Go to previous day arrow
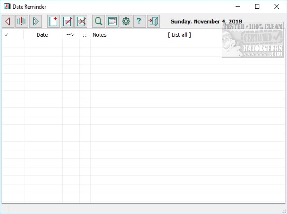287x214 pixels. click(8, 21)
